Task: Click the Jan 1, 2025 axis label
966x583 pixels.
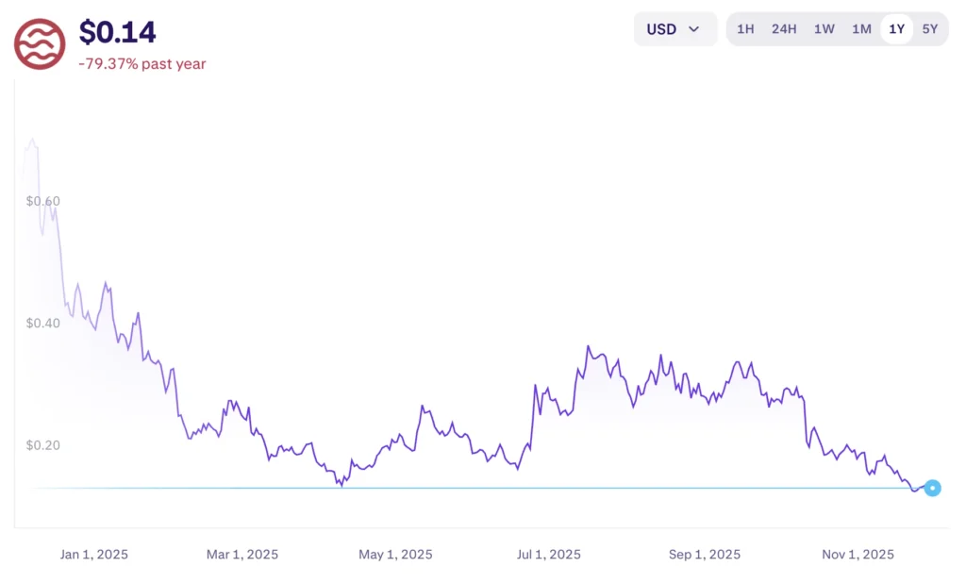Action: [94, 555]
